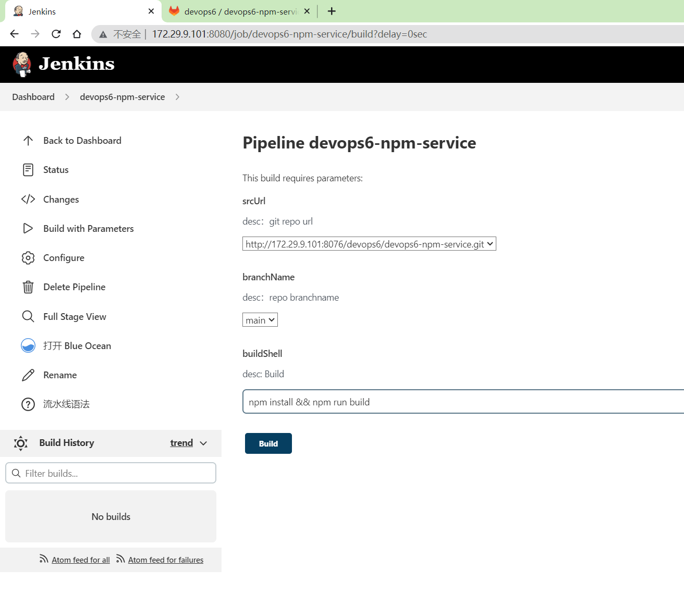Click the Build History heading text

[x=67, y=443]
